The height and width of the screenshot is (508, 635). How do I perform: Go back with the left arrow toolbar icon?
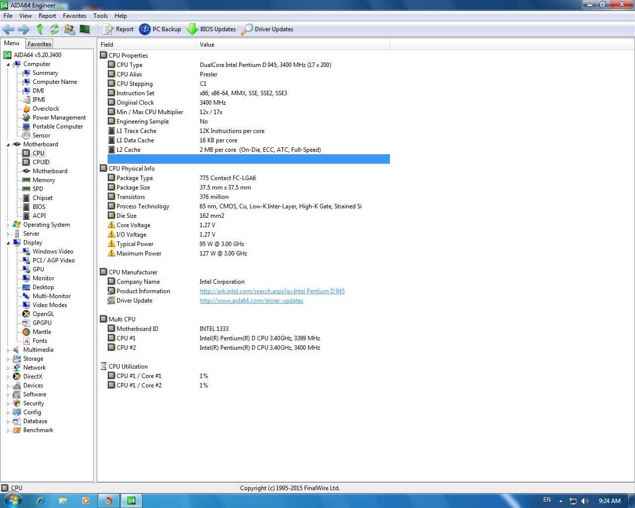(8, 29)
